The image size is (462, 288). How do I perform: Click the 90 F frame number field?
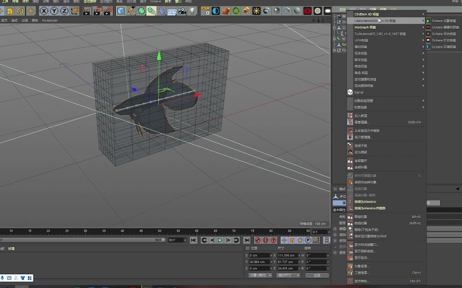[x=176, y=240]
